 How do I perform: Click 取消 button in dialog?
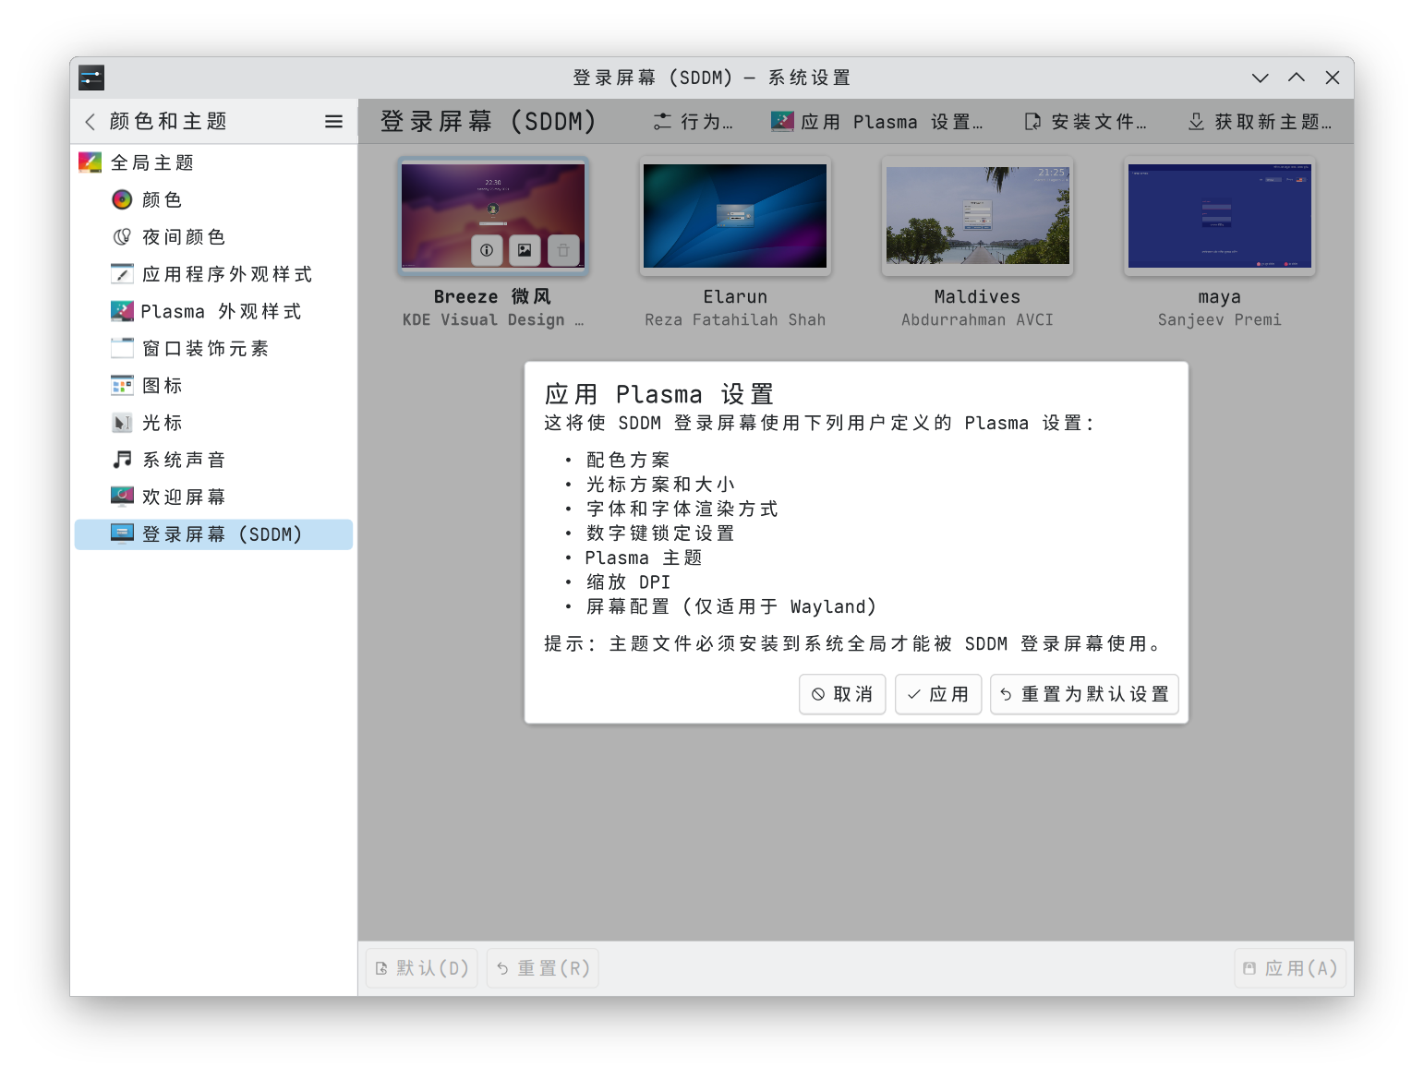pyautogui.click(x=841, y=694)
